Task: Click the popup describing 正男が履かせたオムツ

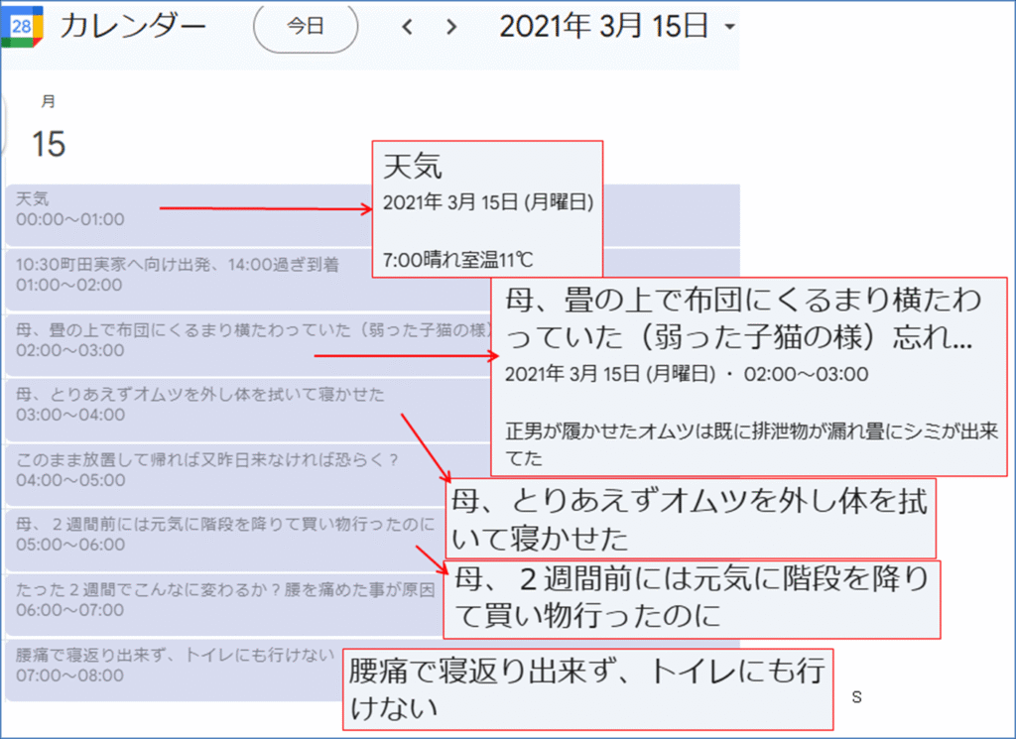Action: pyautogui.click(x=750, y=379)
